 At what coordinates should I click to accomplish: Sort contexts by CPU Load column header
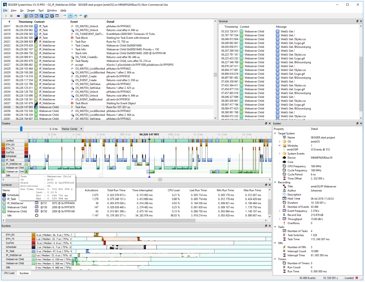click(173, 190)
